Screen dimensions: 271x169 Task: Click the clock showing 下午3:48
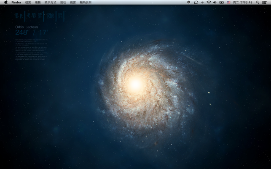242,3
